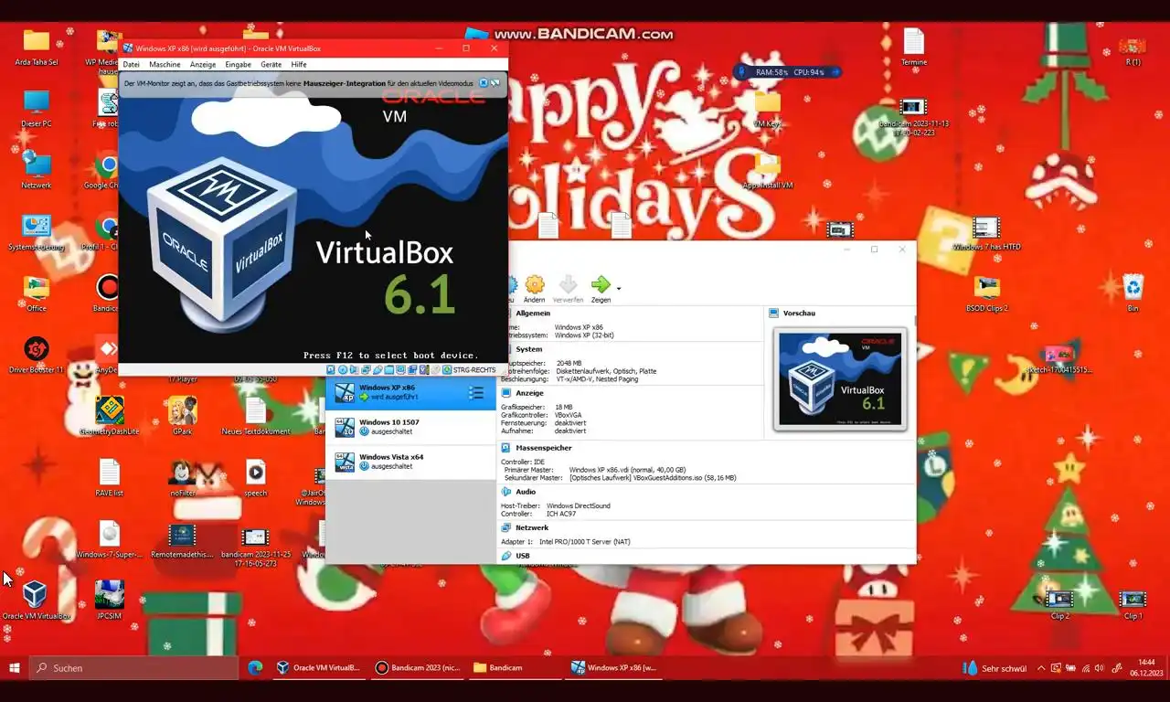Select the Windows Vista x64 VM entry
This screenshot has width=1170, height=702.
tap(410, 462)
